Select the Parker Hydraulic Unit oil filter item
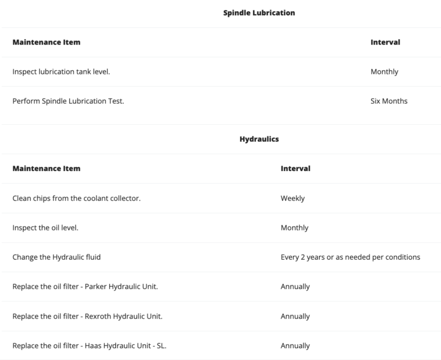This screenshot has width=441, height=360. point(85,286)
